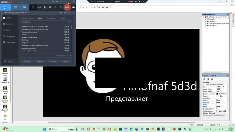Click the broadcast signal icon in Bandicam info bar

click(x=68, y=13)
